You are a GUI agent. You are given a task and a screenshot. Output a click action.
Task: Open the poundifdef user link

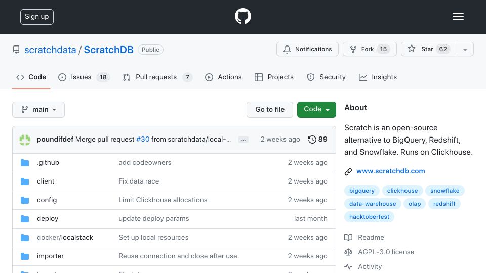pos(55,140)
